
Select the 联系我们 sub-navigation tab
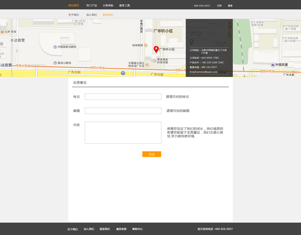coord(108,15)
